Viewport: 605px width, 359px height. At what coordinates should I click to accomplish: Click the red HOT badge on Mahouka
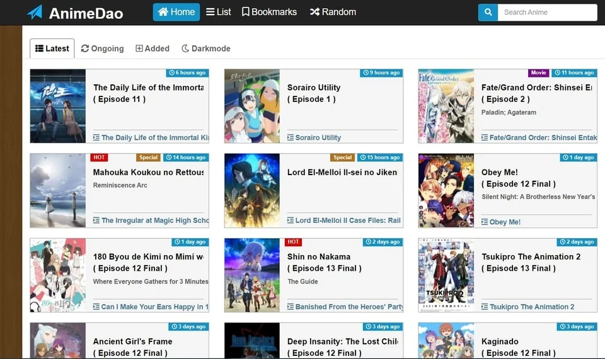[x=99, y=157]
